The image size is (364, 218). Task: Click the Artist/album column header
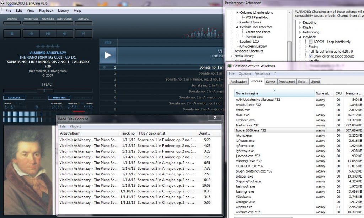(x=88, y=133)
